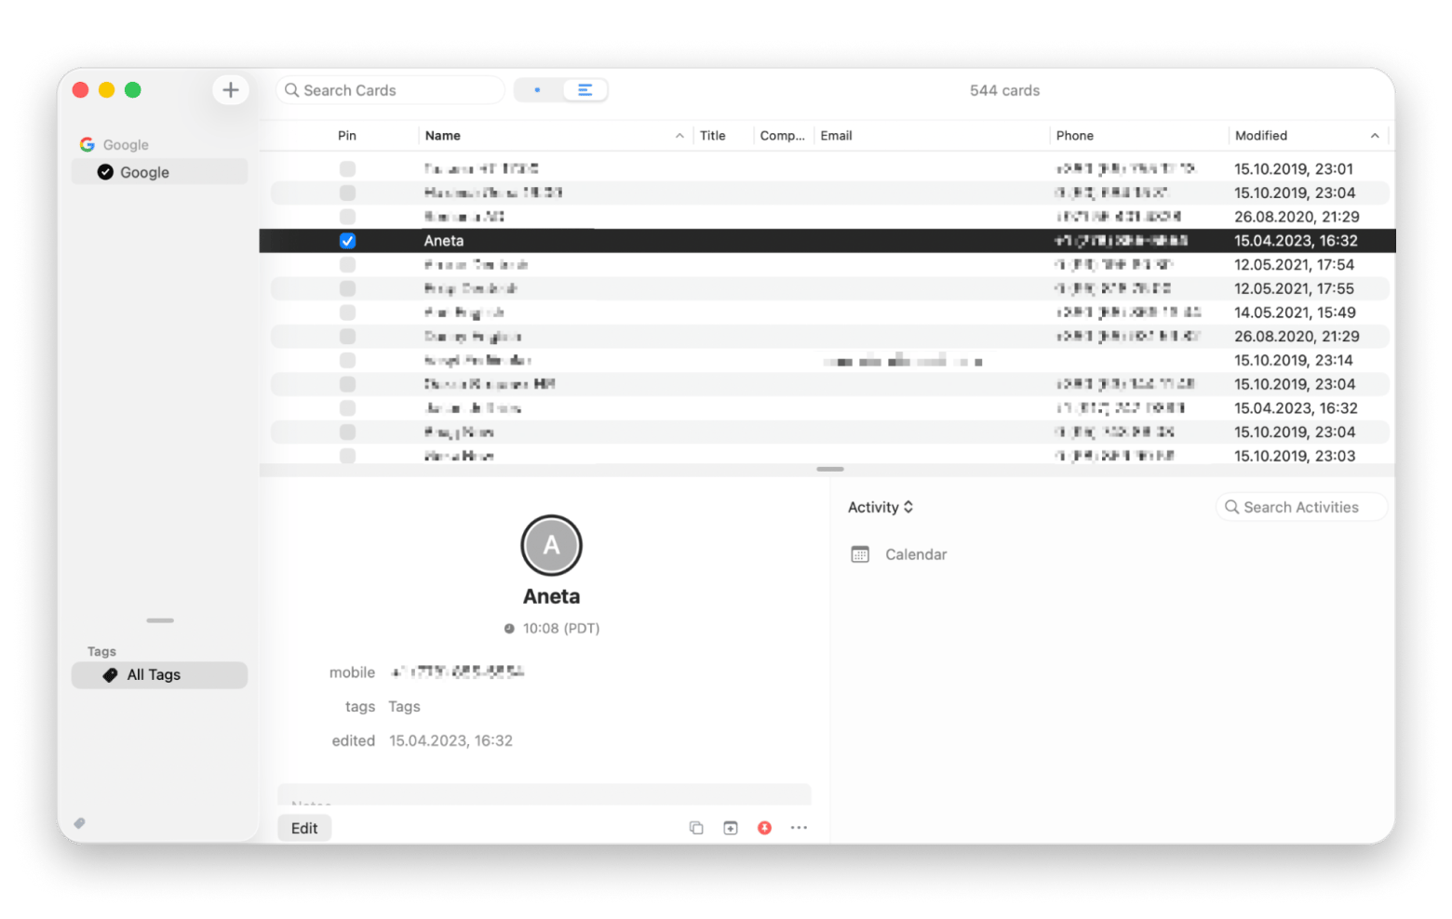Click the 544 cards count text

(1004, 90)
